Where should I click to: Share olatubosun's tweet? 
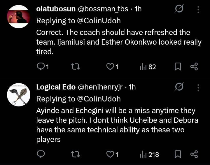194,67
